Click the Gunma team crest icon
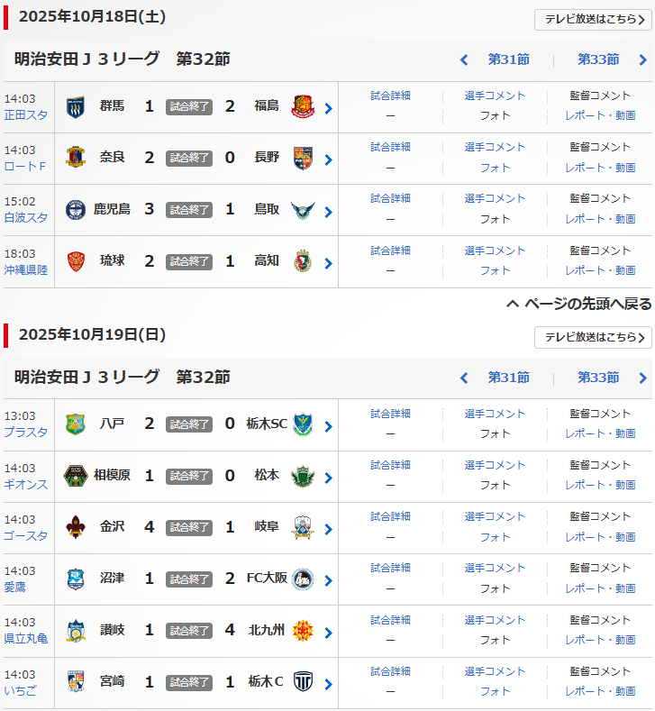Screen dimensions: 655x711 coord(75,106)
